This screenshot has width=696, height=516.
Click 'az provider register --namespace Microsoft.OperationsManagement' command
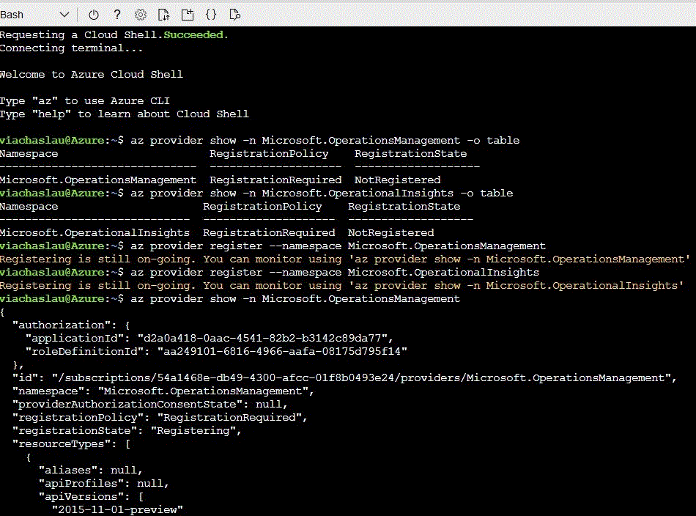[x=338, y=246]
